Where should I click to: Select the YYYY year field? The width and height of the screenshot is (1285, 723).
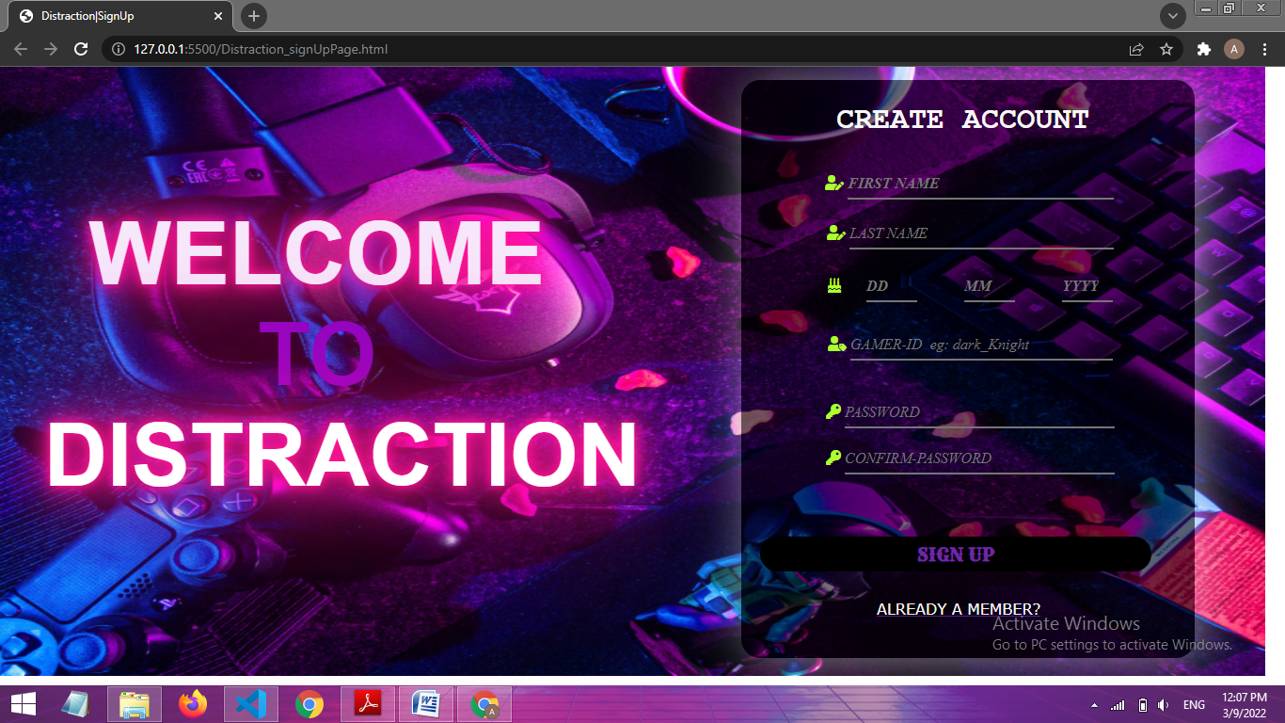[1087, 286]
